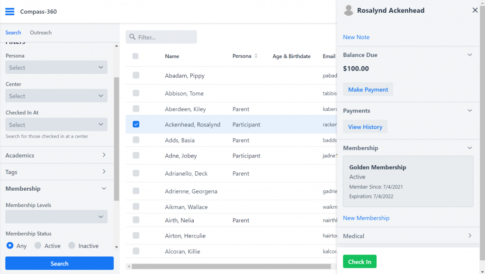Image resolution: width=485 pixels, height=274 pixels.
Task: Toggle the select-all rows checkbox
Action: (x=135, y=56)
